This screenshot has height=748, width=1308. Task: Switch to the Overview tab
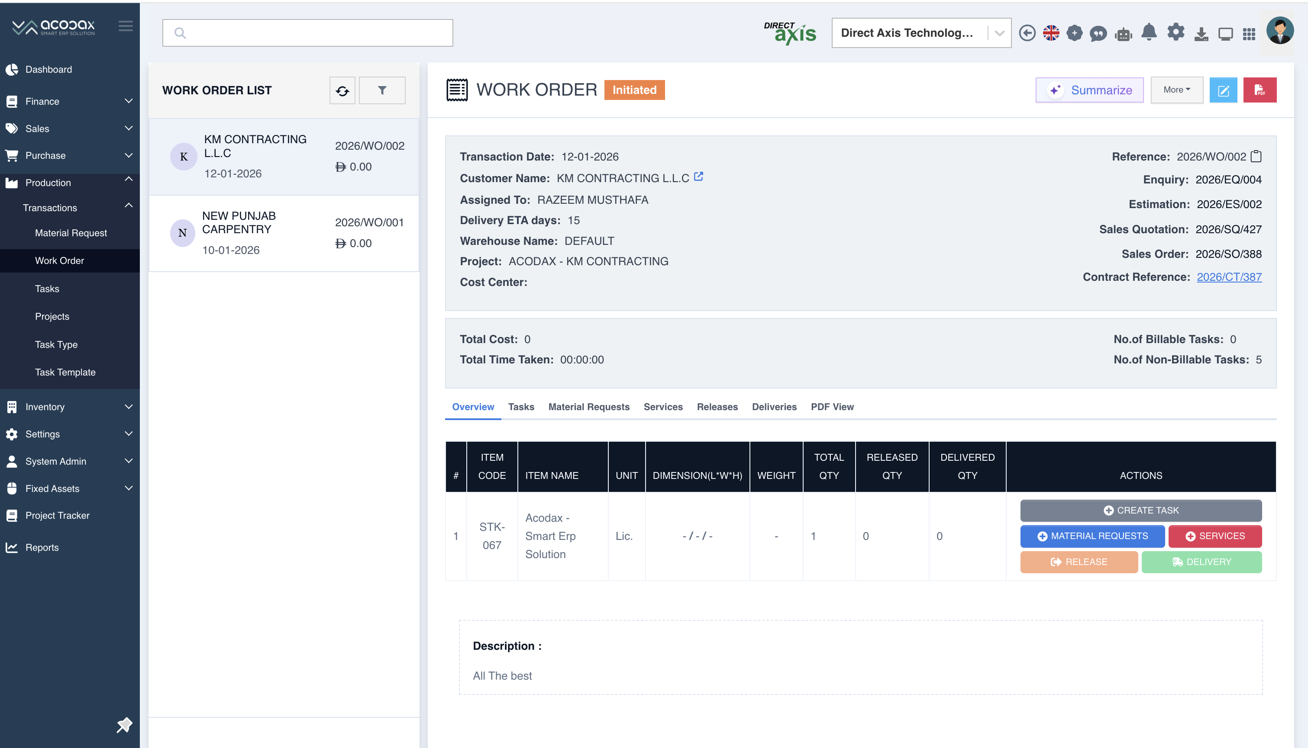[x=473, y=407]
